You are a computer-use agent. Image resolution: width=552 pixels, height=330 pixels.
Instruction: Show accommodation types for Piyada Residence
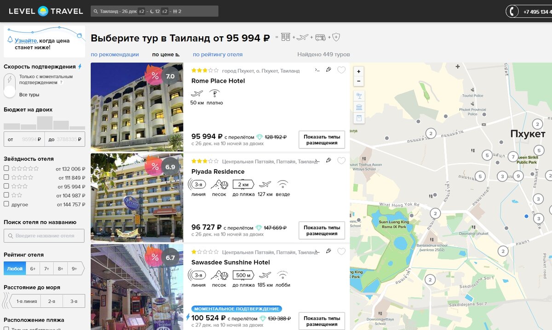pos(322,230)
